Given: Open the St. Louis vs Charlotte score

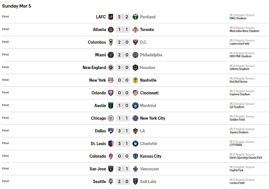Looking at the screenshot, I should 123,144.
